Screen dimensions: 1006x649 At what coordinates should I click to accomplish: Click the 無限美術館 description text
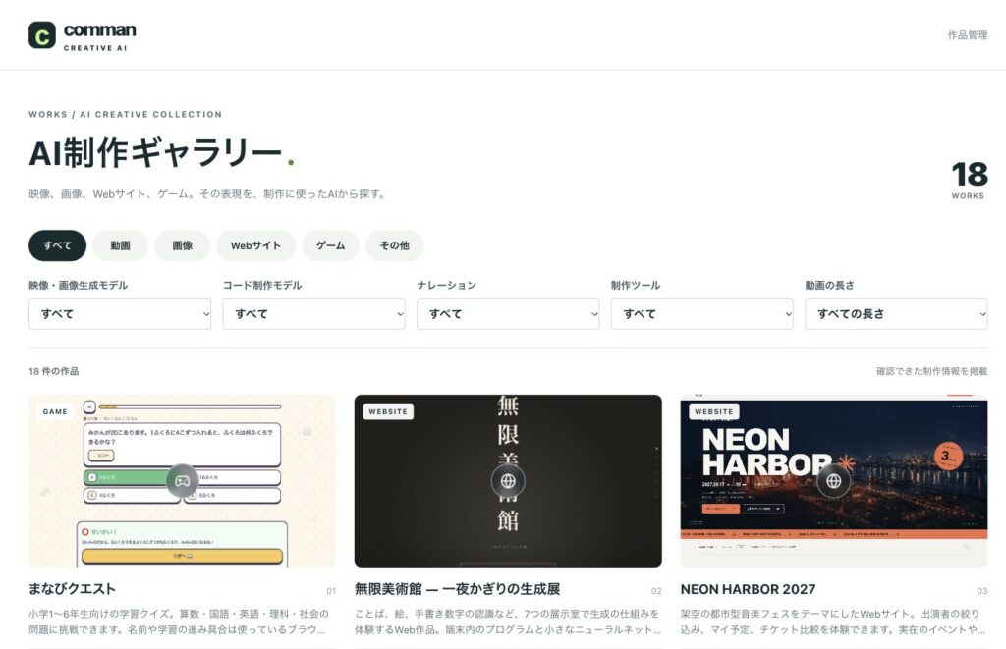click(508, 622)
